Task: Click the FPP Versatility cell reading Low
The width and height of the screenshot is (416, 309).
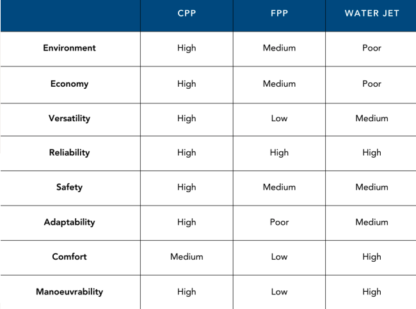Action: (279, 118)
